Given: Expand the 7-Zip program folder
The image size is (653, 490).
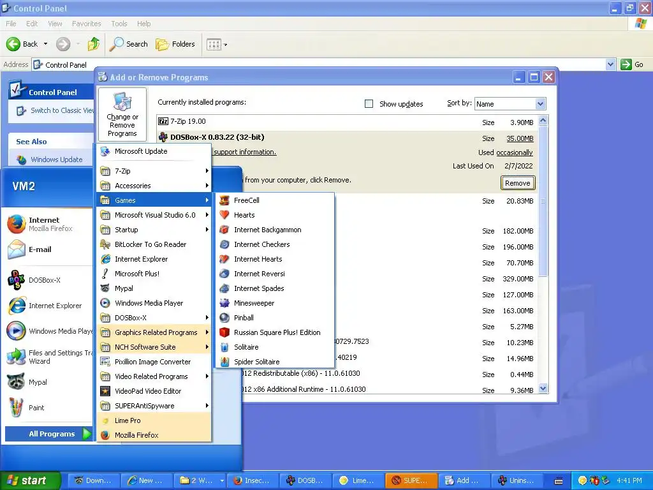Looking at the screenshot, I should coord(154,171).
